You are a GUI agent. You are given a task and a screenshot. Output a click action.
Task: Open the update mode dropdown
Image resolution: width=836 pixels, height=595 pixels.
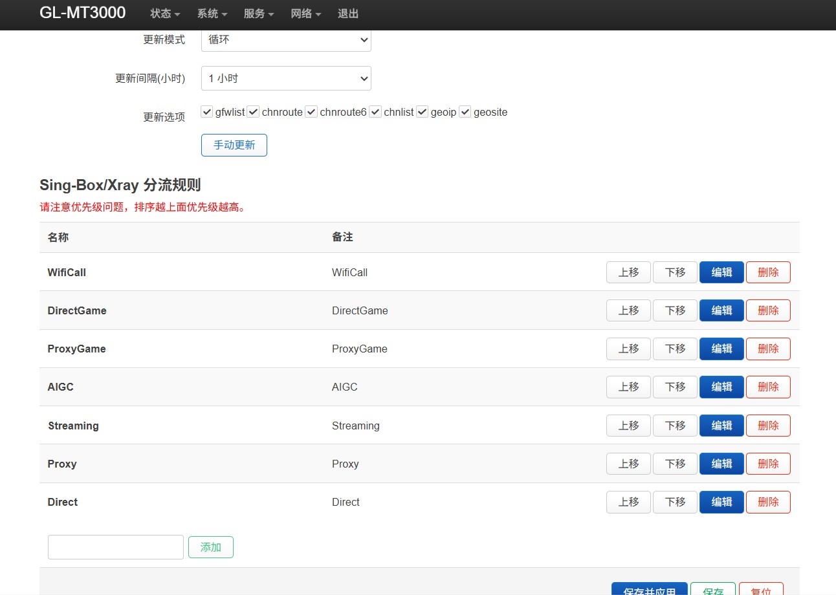(x=286, y=39)
